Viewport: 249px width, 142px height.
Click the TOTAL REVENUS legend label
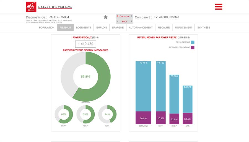tap(183, 42)
